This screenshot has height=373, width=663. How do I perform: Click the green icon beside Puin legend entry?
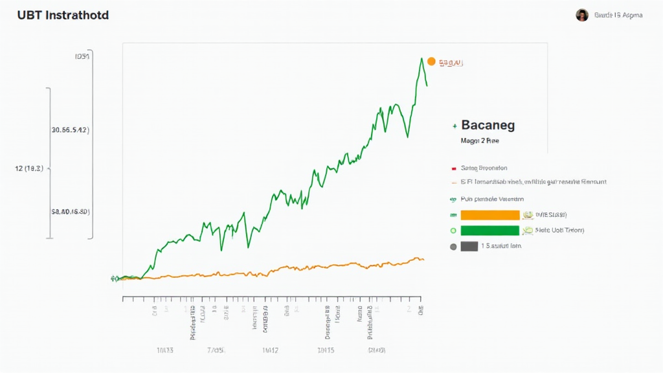coord(453,199)
